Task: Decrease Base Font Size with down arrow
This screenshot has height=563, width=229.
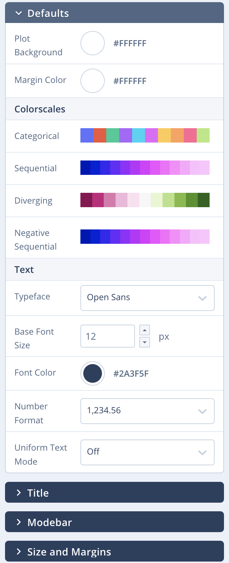Action: (144, 342)
